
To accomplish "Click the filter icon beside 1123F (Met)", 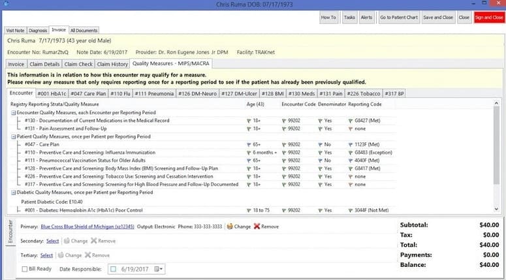I will [x=351, y=144].
